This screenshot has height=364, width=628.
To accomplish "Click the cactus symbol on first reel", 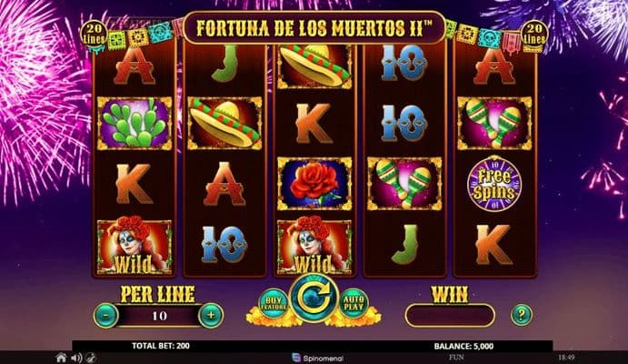I will coord(135,124).
